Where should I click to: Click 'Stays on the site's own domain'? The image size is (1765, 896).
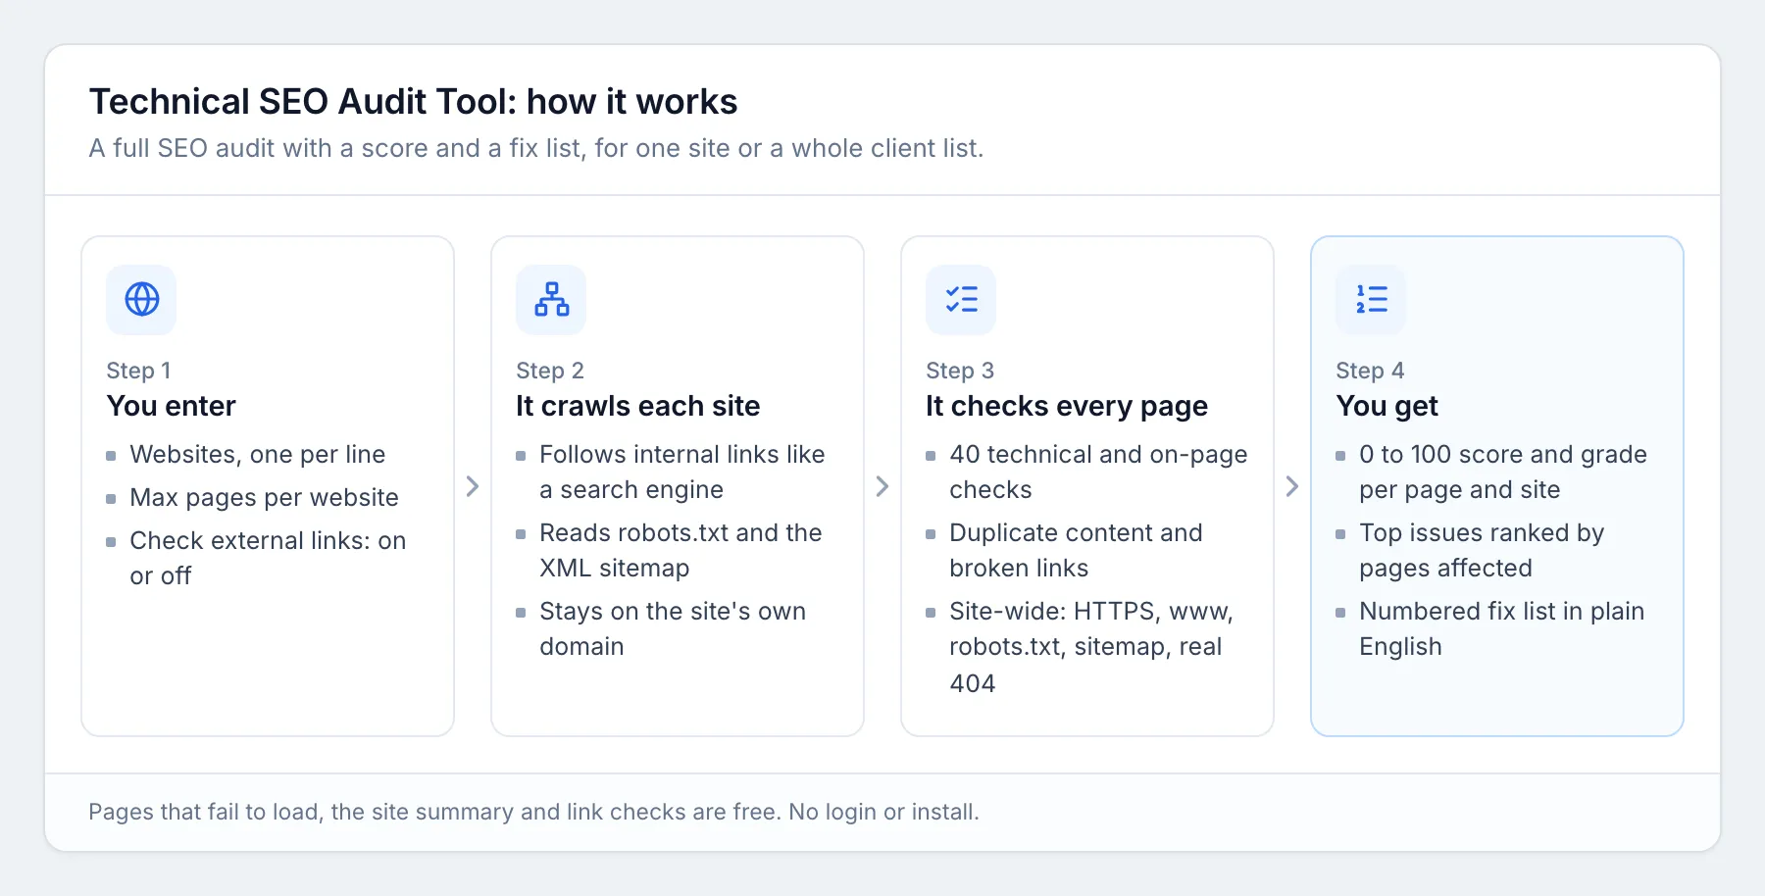[673, 628]
